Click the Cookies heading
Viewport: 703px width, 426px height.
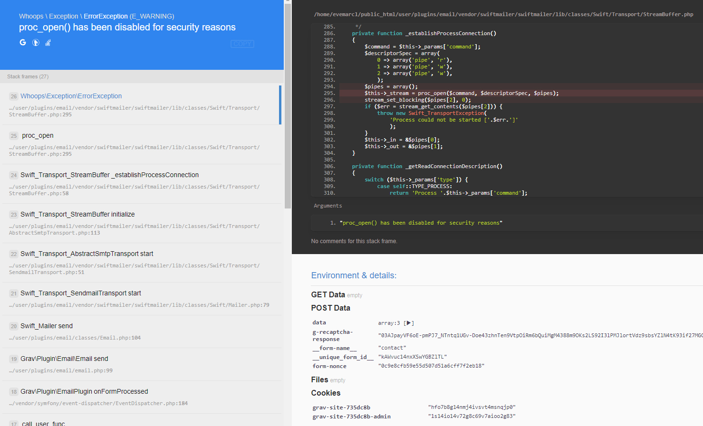pos(326,393)
